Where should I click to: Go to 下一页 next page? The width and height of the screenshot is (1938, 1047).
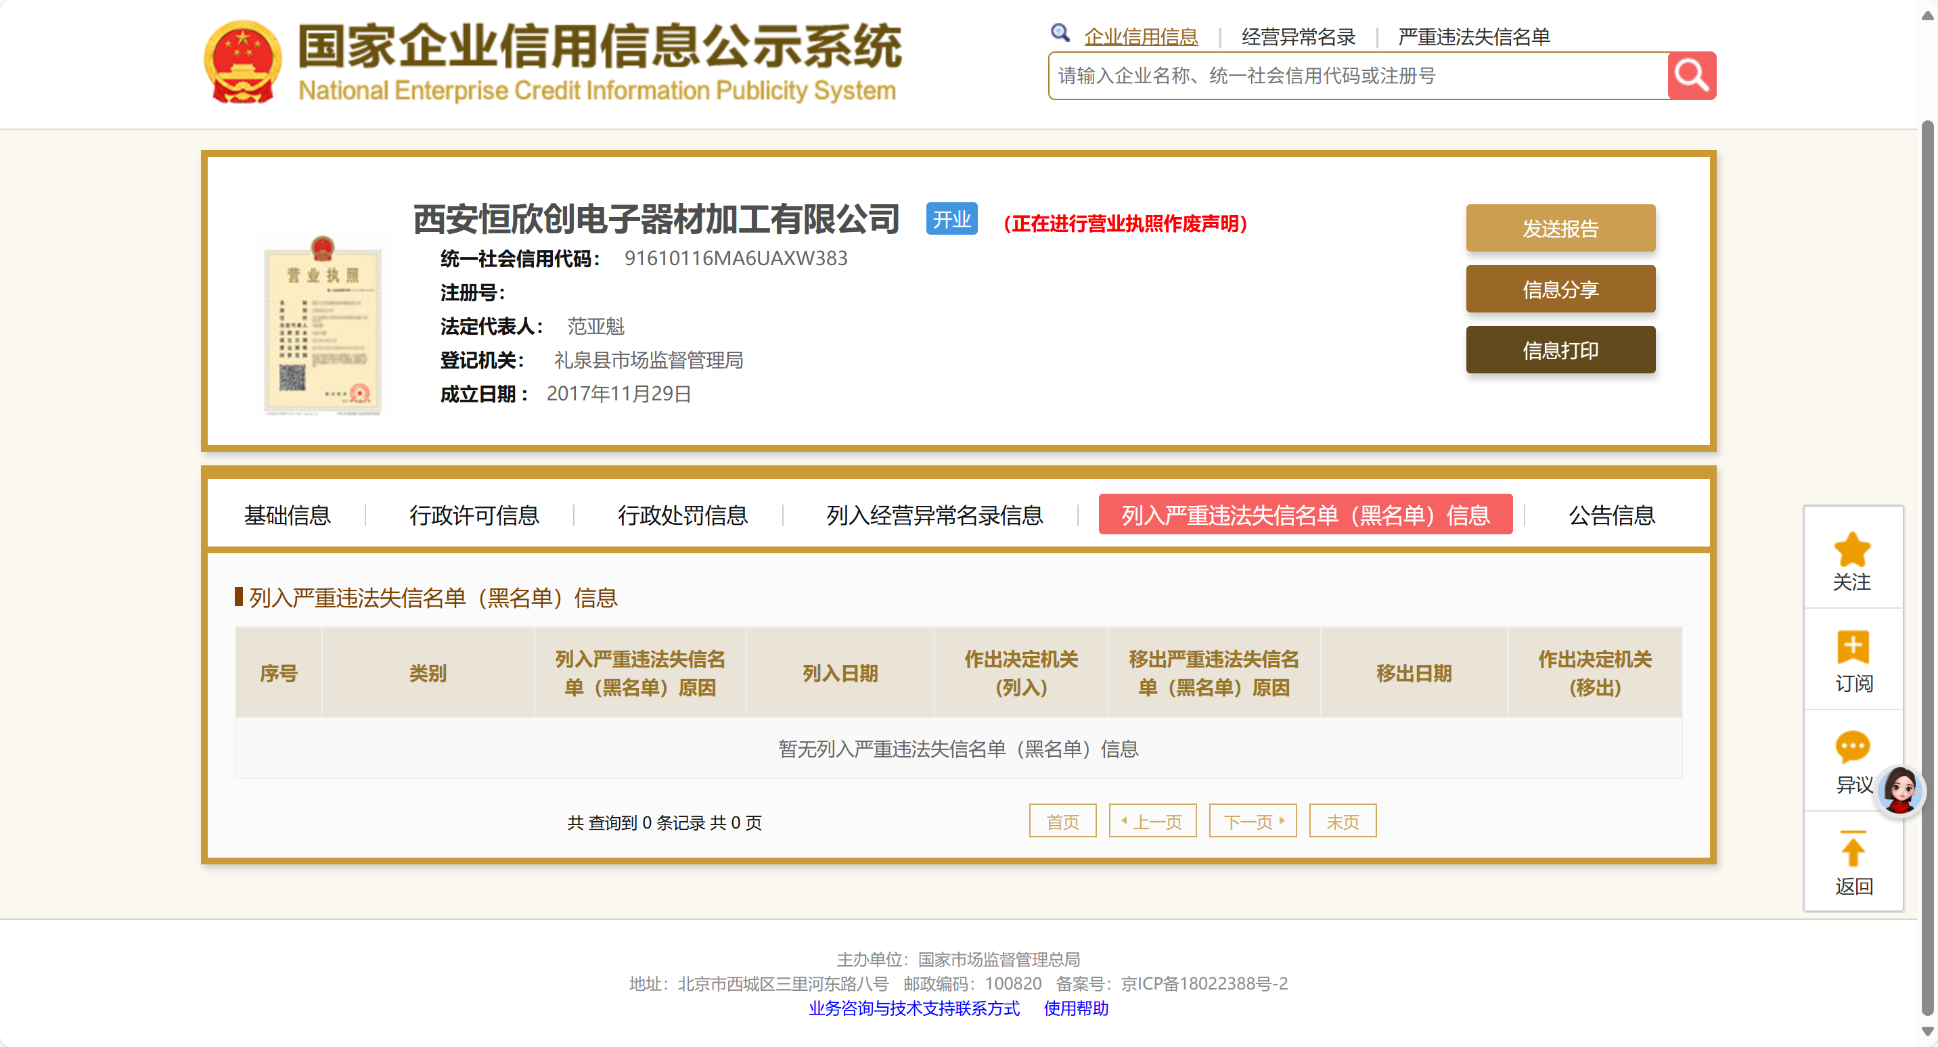(x=1252, y=821)
